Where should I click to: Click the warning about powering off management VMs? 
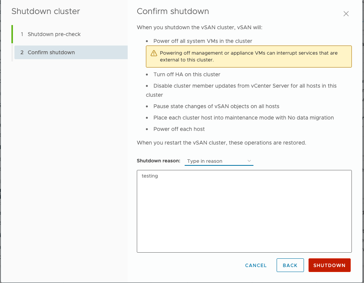(x=248, y=57)
